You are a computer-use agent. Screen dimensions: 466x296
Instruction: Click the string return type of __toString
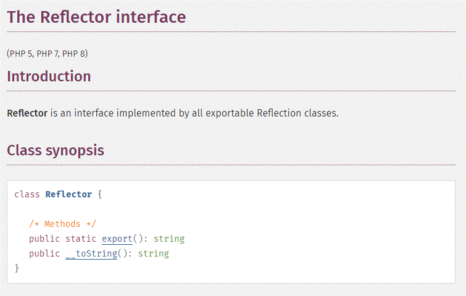tap(153, 253)
